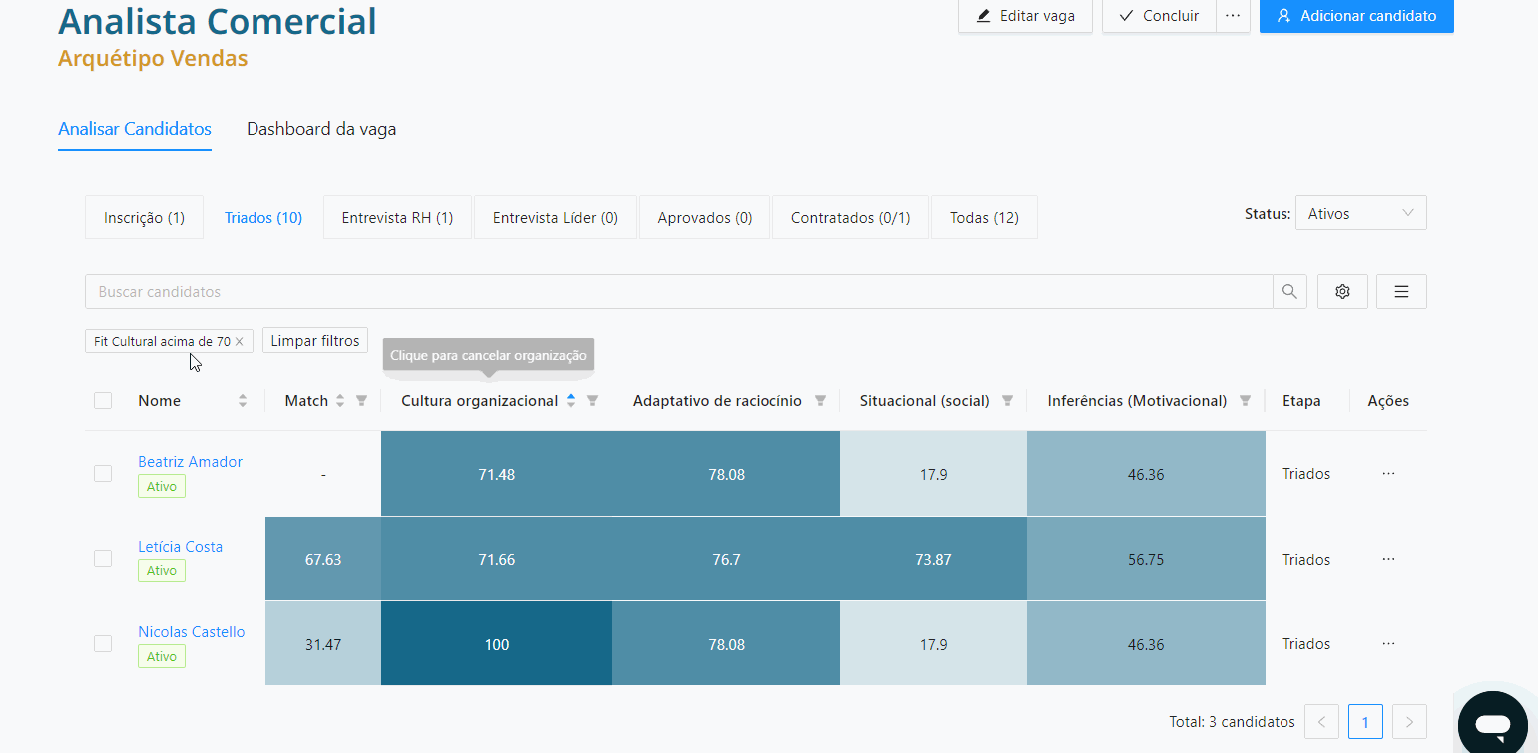Open the Entrevista RH (1) stage
This screenshot has height=753, width=1538.
click(x=396, y=216)
